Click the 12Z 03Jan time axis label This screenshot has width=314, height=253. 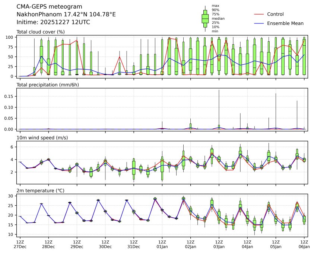click(x=219, y=244)
